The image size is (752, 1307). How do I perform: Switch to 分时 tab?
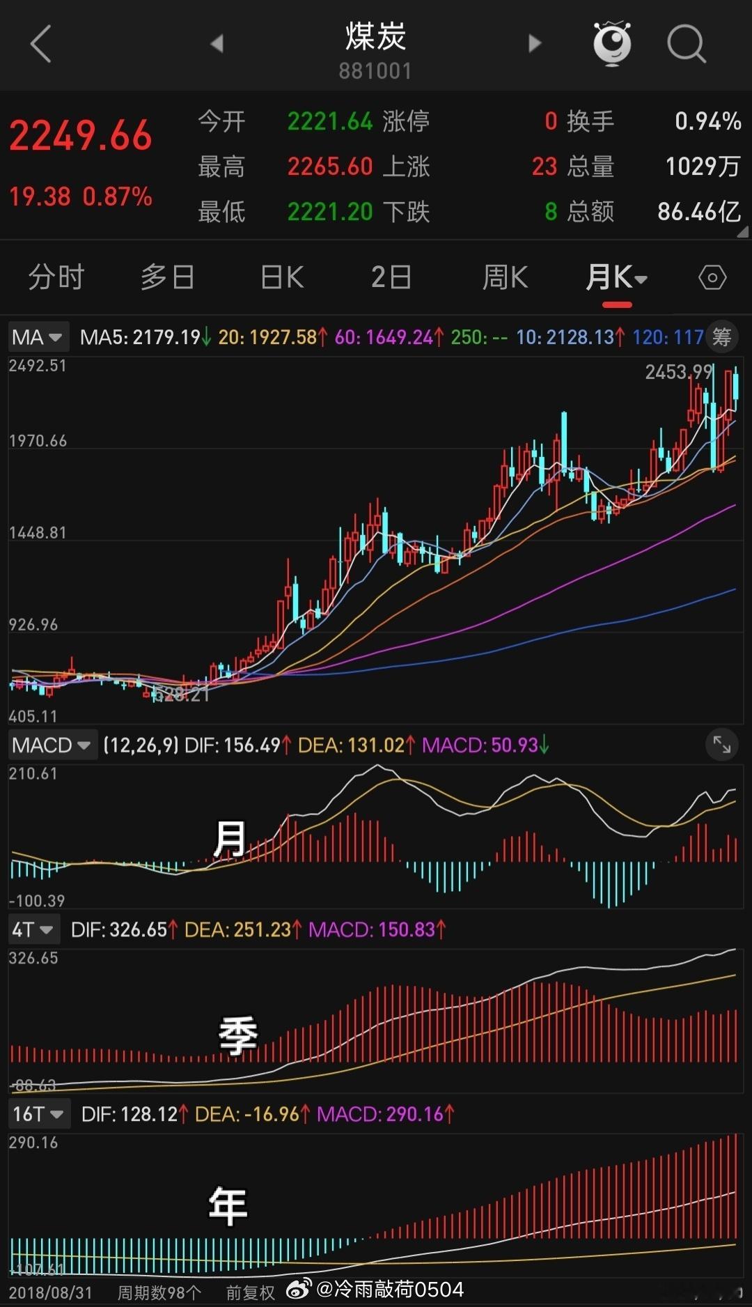coord(56,277)
